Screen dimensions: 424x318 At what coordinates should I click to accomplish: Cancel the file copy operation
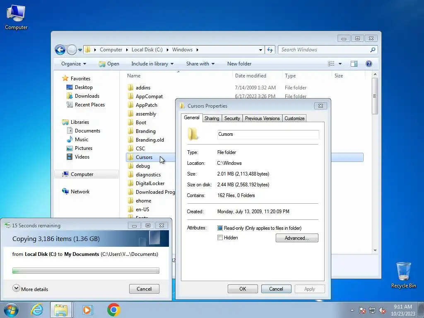click(x=144, y=289)
